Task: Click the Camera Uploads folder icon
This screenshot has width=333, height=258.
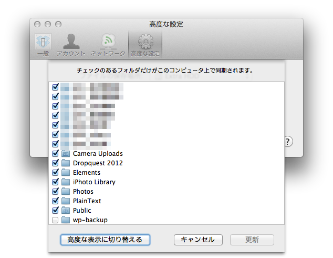Action: point(66,154)
